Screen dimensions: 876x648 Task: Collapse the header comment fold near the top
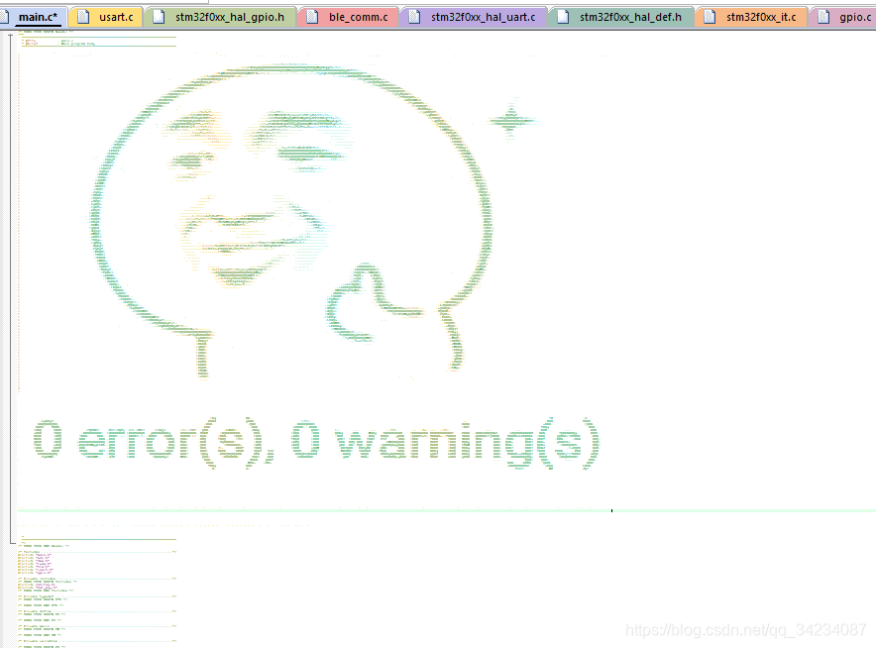point(10,35)
